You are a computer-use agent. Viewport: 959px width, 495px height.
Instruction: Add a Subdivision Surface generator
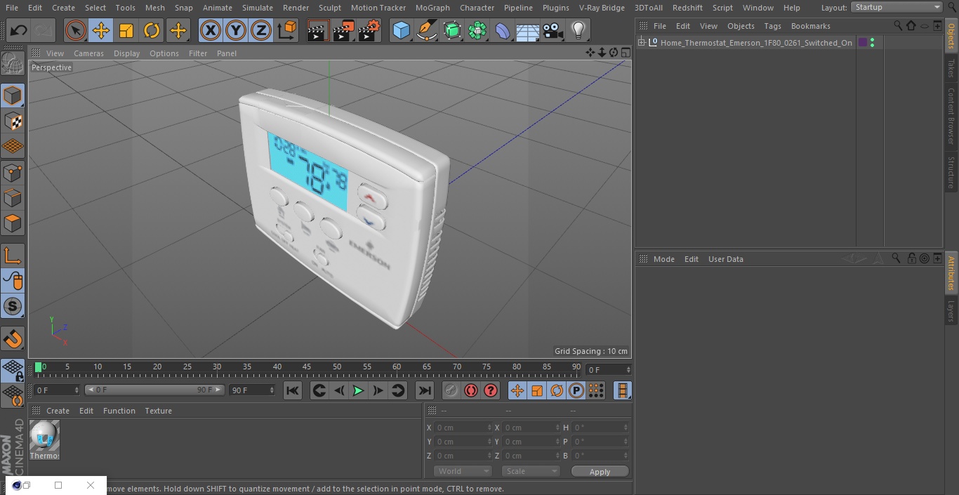tap(452, 31)
